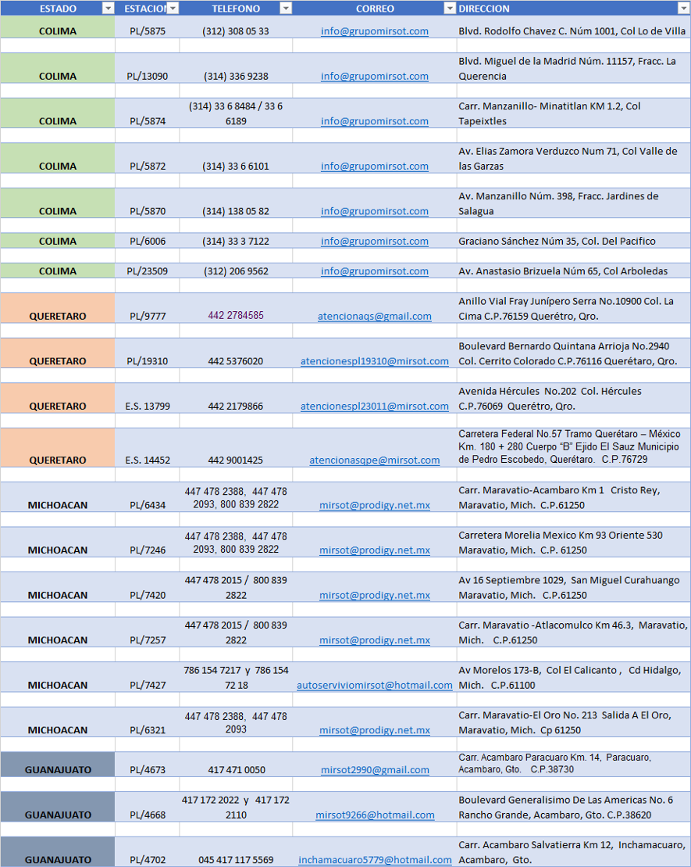The image size is (691, 867).
Task: Click the atencionasqpe@mirsot.com email link
Action: point(374,460)
